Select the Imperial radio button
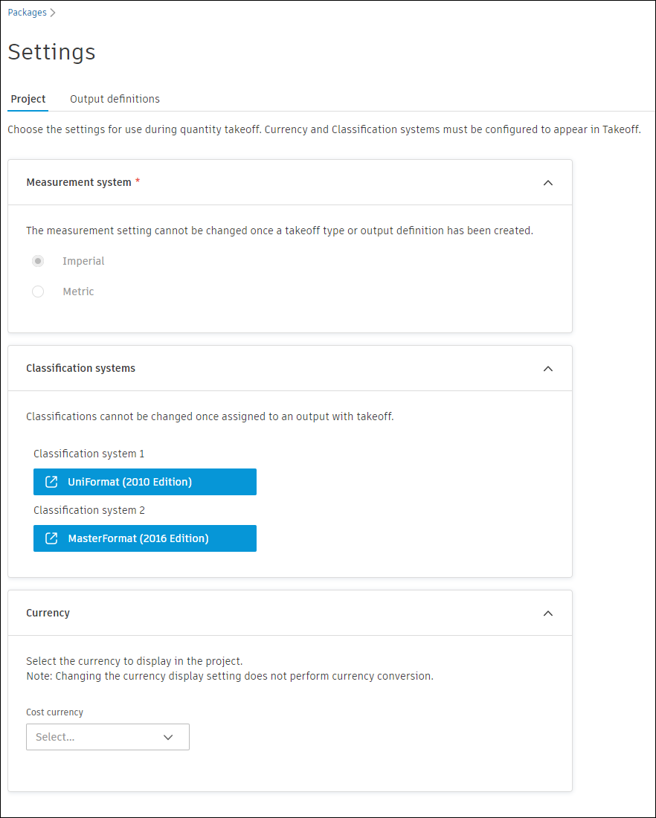This screenshot has width=656, height=818. point(38,261)
